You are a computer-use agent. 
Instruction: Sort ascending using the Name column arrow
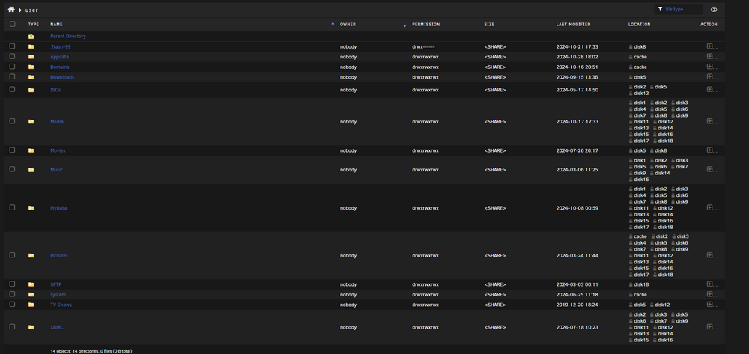click(x=333, y=23)
